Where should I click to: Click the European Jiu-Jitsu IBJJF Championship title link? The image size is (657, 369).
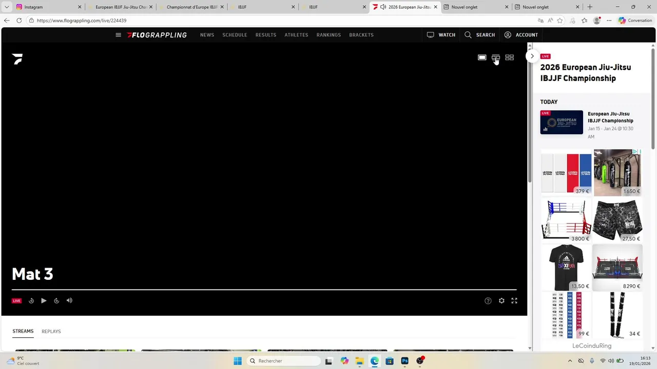pyautogui.click(x=610, y=117)
